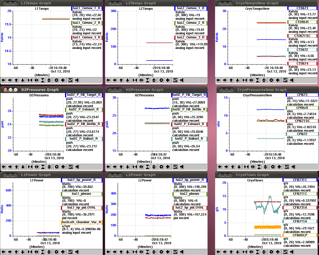Zoom in vertically in L1Temps Graph
Screen dimensions: 319x255
point(43,80)
